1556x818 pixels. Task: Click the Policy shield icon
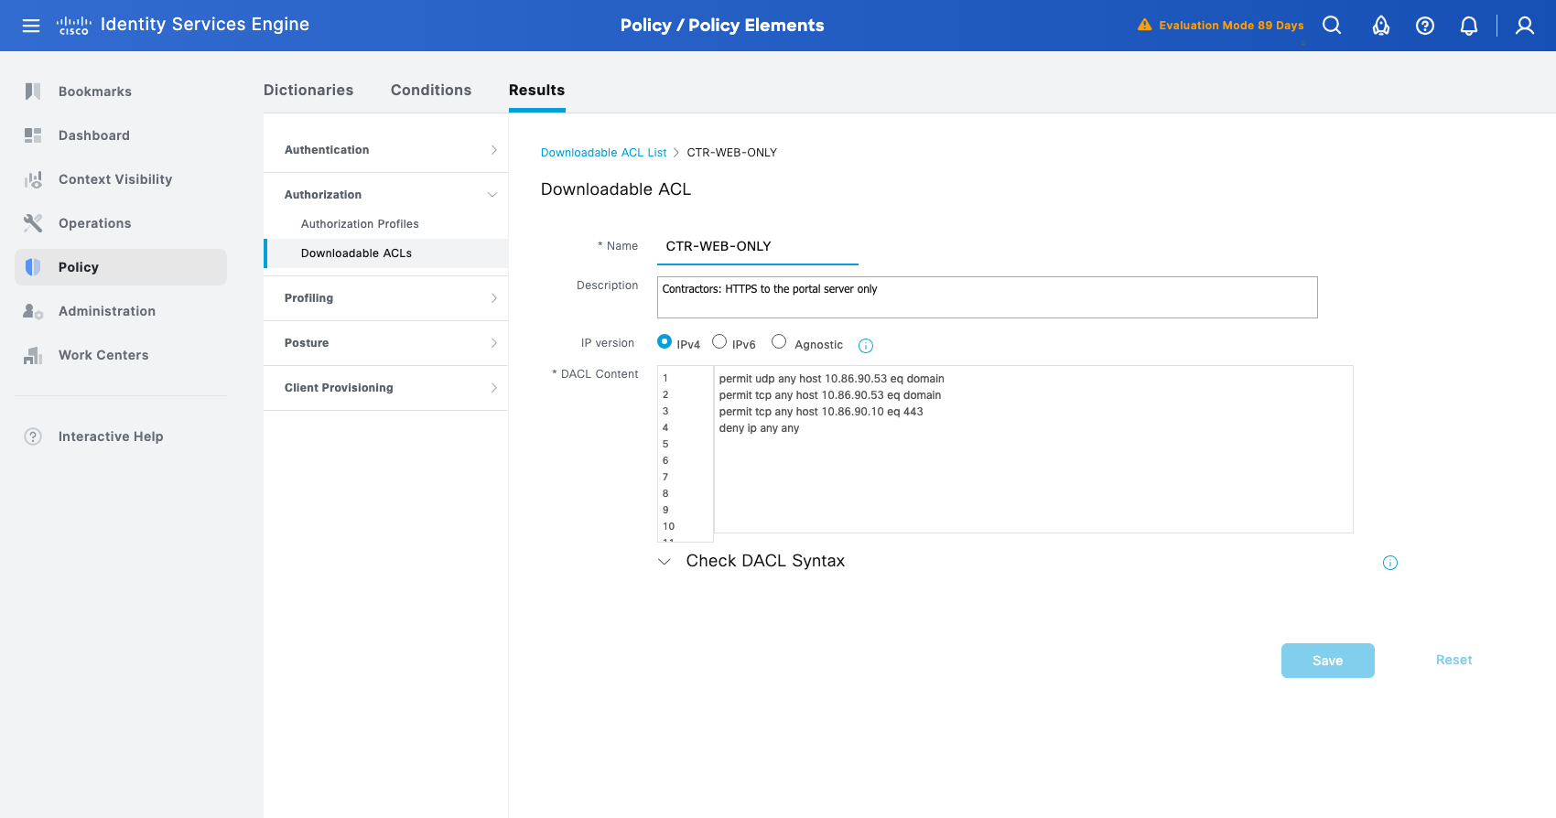pyautogui.click(x=33, y=267)
